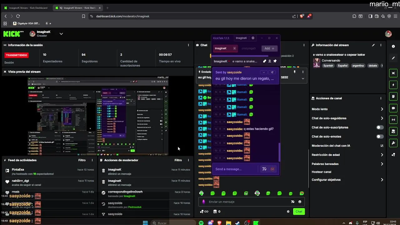Image resolution: width=400 pixels, height=225 pixels.
Task: Switch to the first Kick Dashboard browser tab
Action: [26, 8]
